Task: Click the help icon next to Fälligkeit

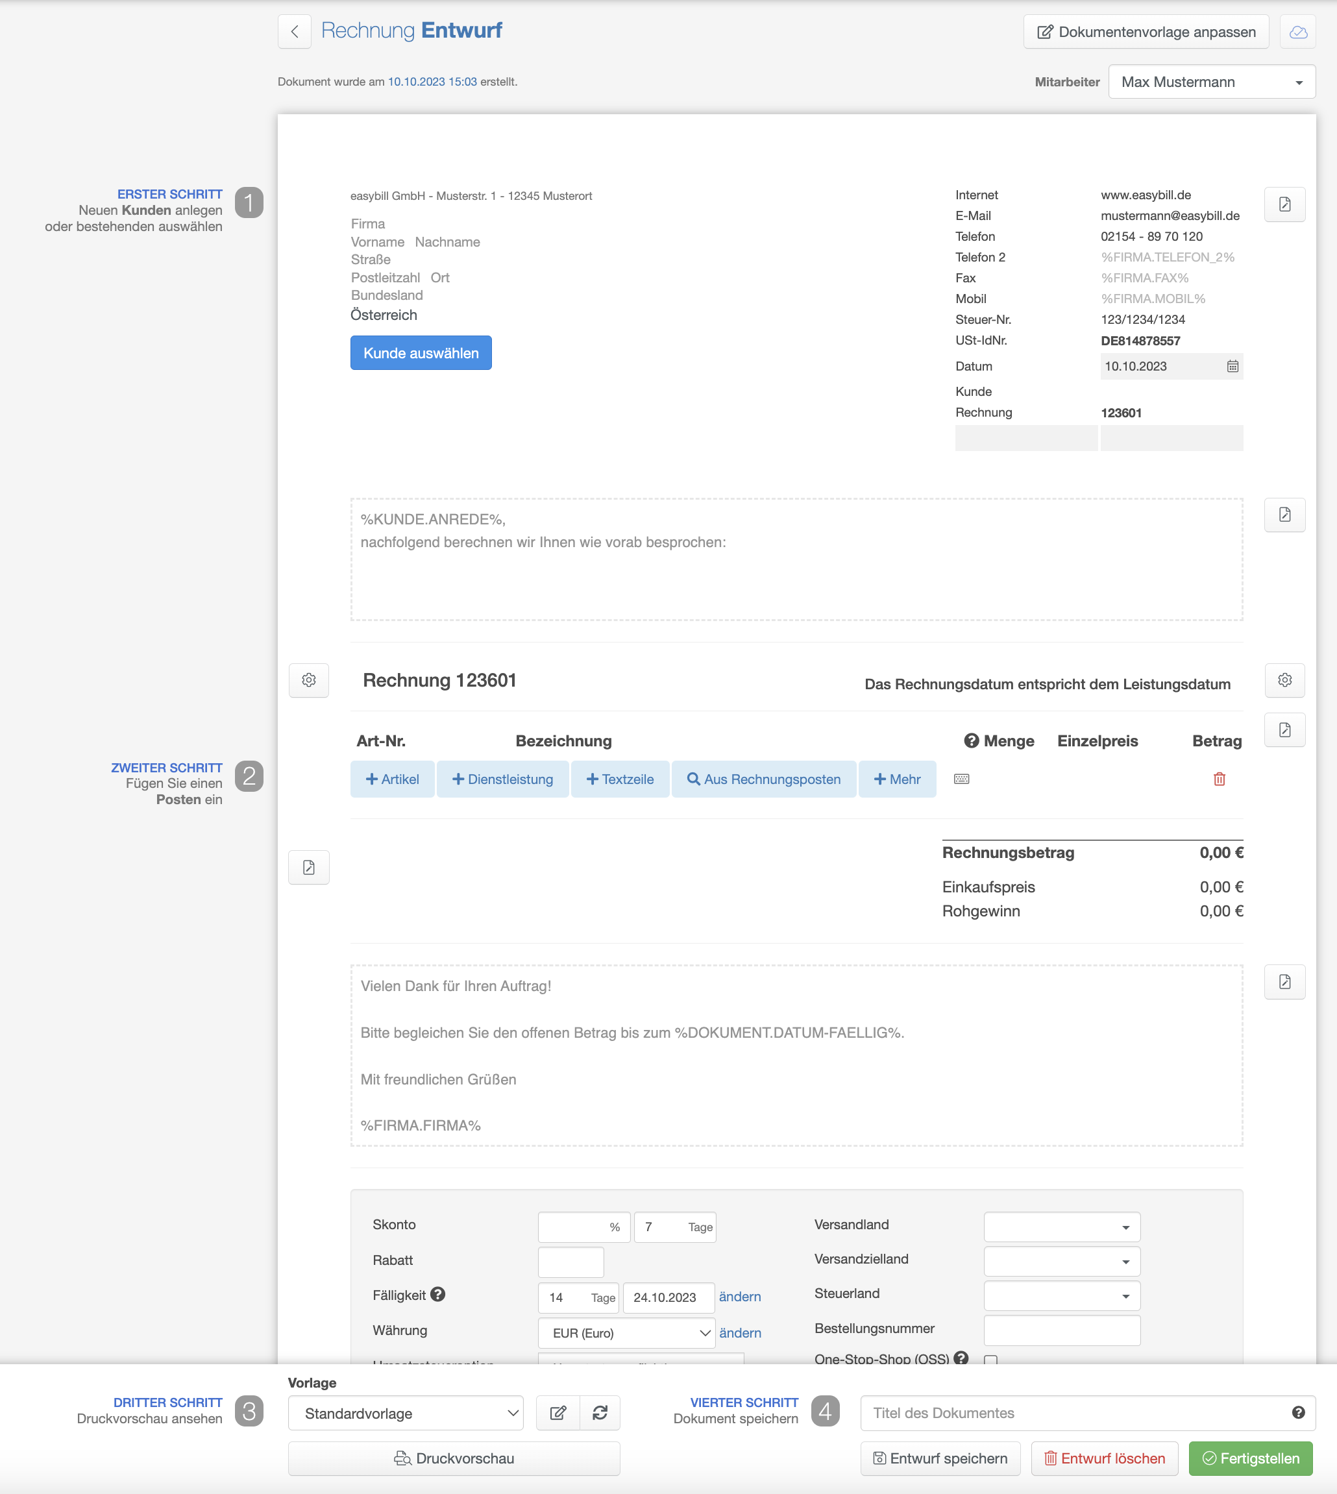Action: (438, 1295)
